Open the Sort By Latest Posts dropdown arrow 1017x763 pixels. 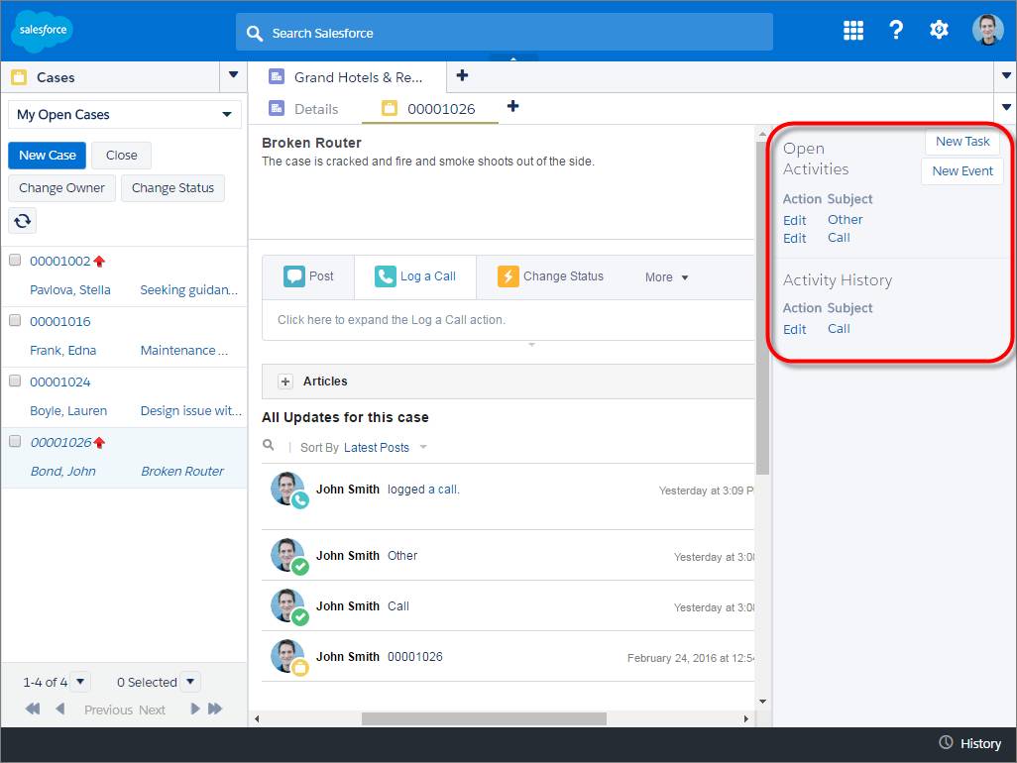[423, 447]
